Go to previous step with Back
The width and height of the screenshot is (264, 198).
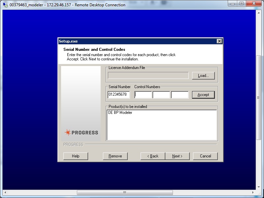tap(152, 156)
